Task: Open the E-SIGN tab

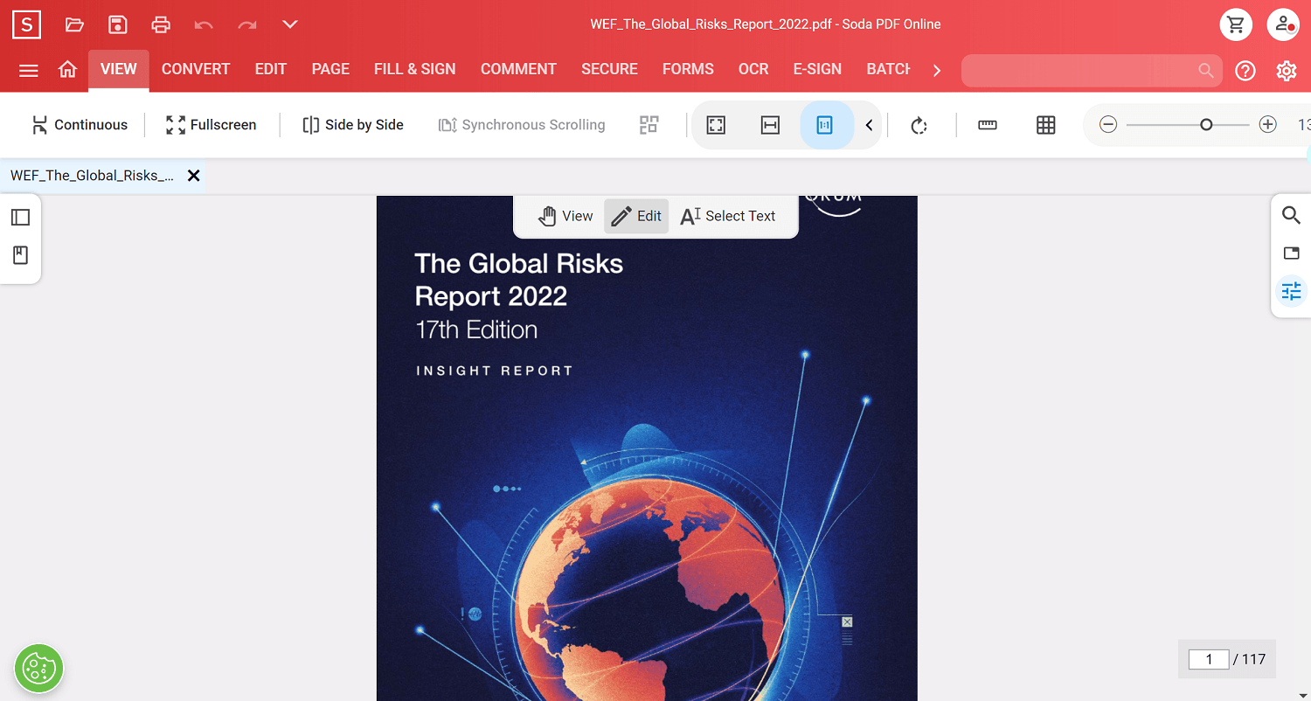Action: click(x=817, y=69)
